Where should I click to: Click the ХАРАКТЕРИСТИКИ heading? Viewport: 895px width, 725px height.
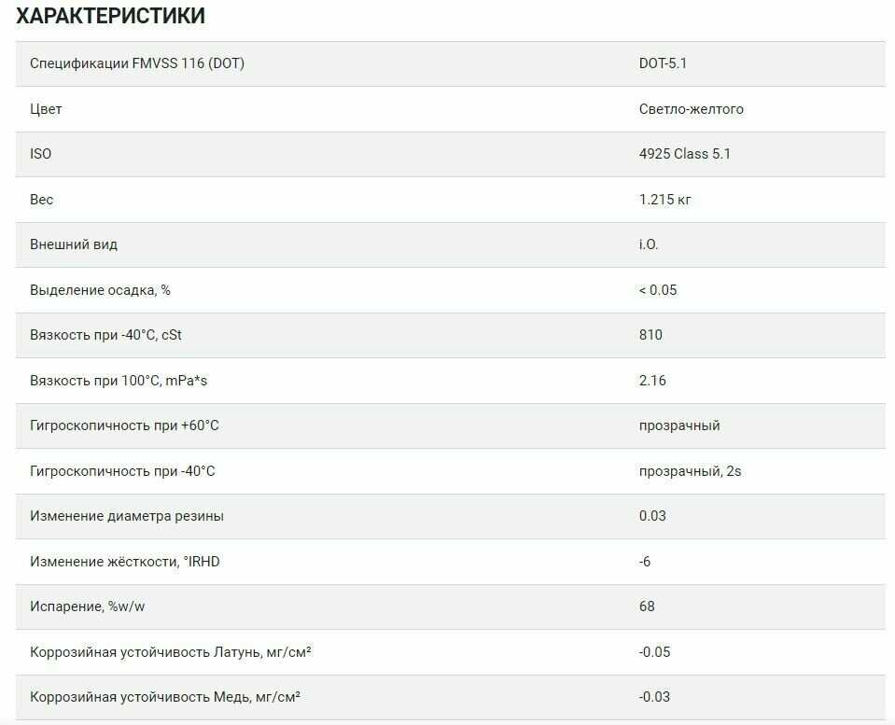tap(111, 16)
